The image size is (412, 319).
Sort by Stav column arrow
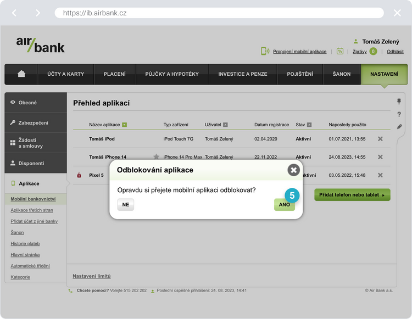pyautogui.click(x=309, y=125)
